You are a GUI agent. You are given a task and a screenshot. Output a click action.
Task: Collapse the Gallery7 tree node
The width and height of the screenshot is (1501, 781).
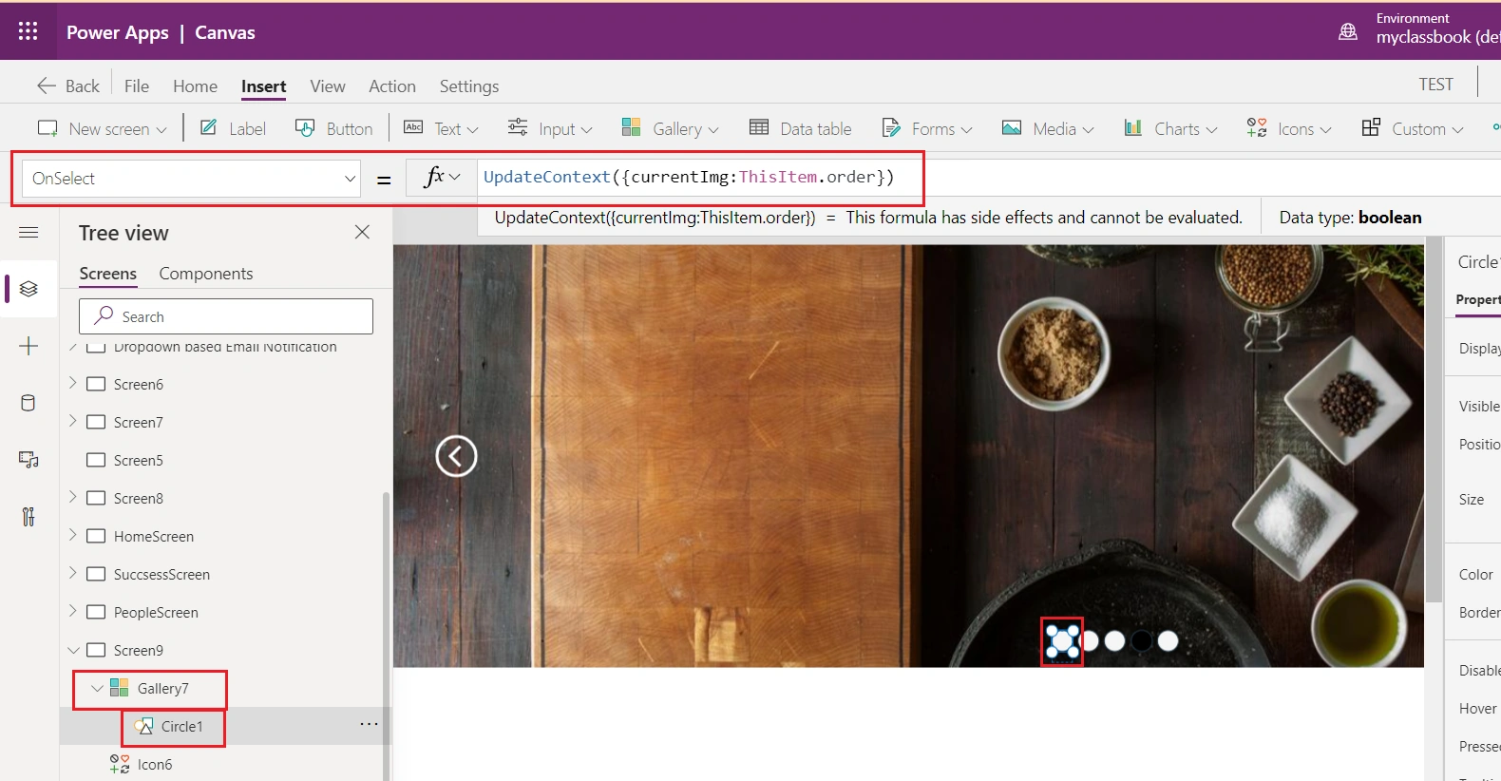click(x=97, y=688)
